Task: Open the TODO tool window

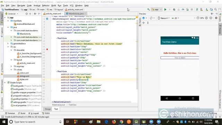Action: (x=46, y=113)
